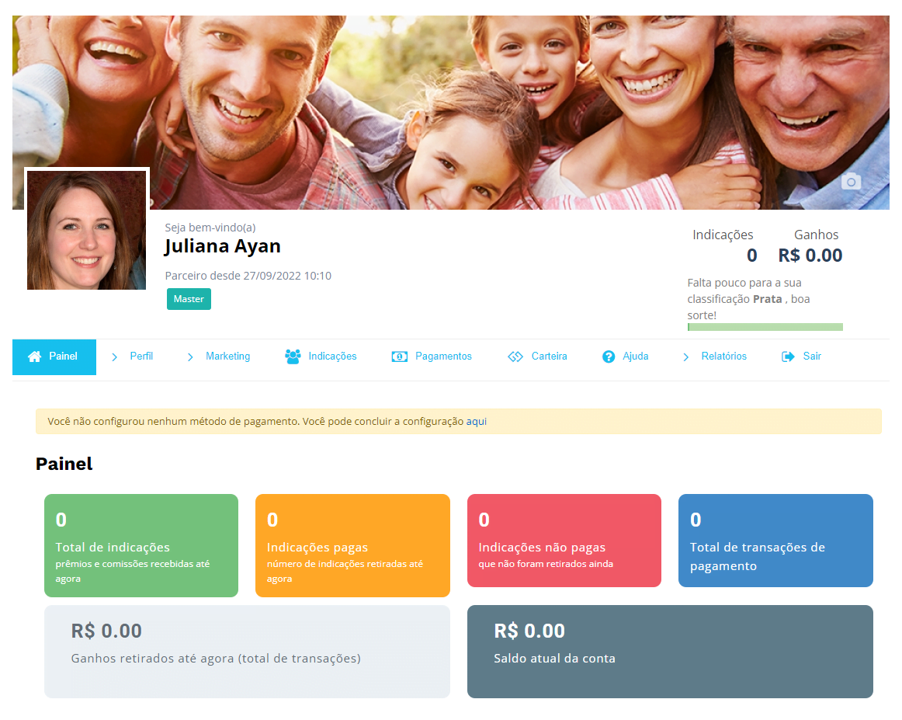Click the money icon beside Pagamentos
902x720 pixels.
(x=400, y=357)
